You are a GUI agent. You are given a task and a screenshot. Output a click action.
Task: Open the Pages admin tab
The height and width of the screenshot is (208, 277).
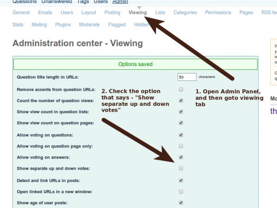(x=246, y=12)
